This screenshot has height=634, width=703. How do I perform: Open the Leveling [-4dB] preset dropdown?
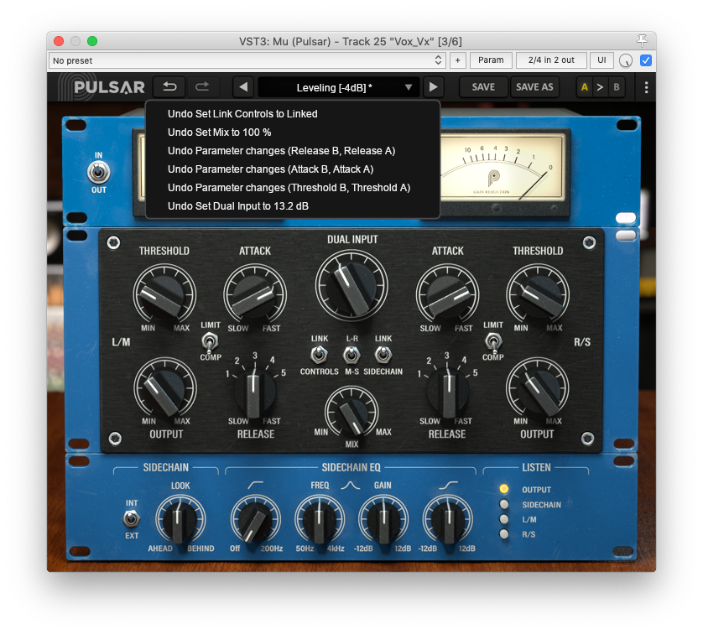(339, 87)
